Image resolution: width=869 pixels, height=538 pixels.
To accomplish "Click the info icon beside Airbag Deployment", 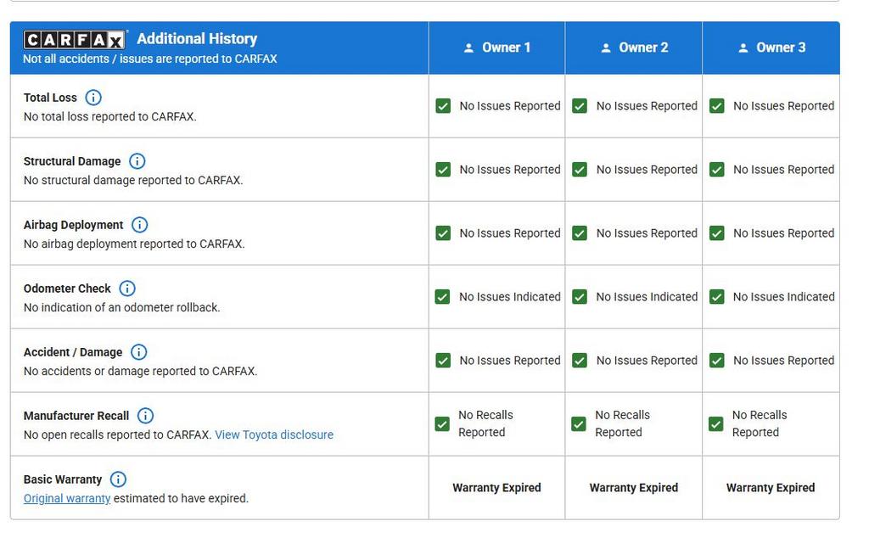I will point(140,225).
